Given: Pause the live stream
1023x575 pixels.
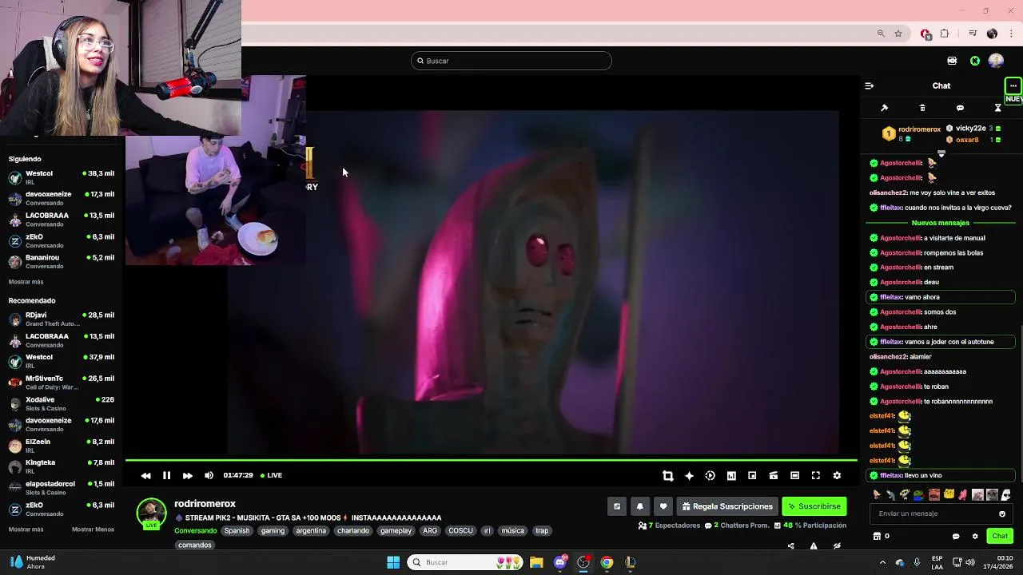Looking at the screenshot, I should (x=166, y=475).
